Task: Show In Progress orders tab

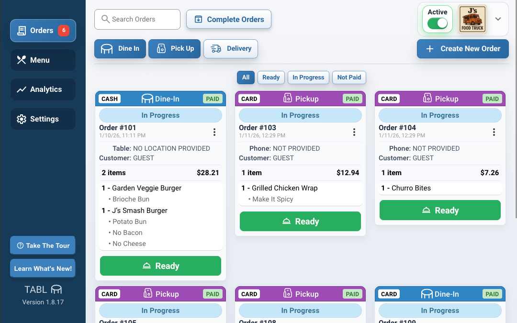Action: tap(308, 78)
